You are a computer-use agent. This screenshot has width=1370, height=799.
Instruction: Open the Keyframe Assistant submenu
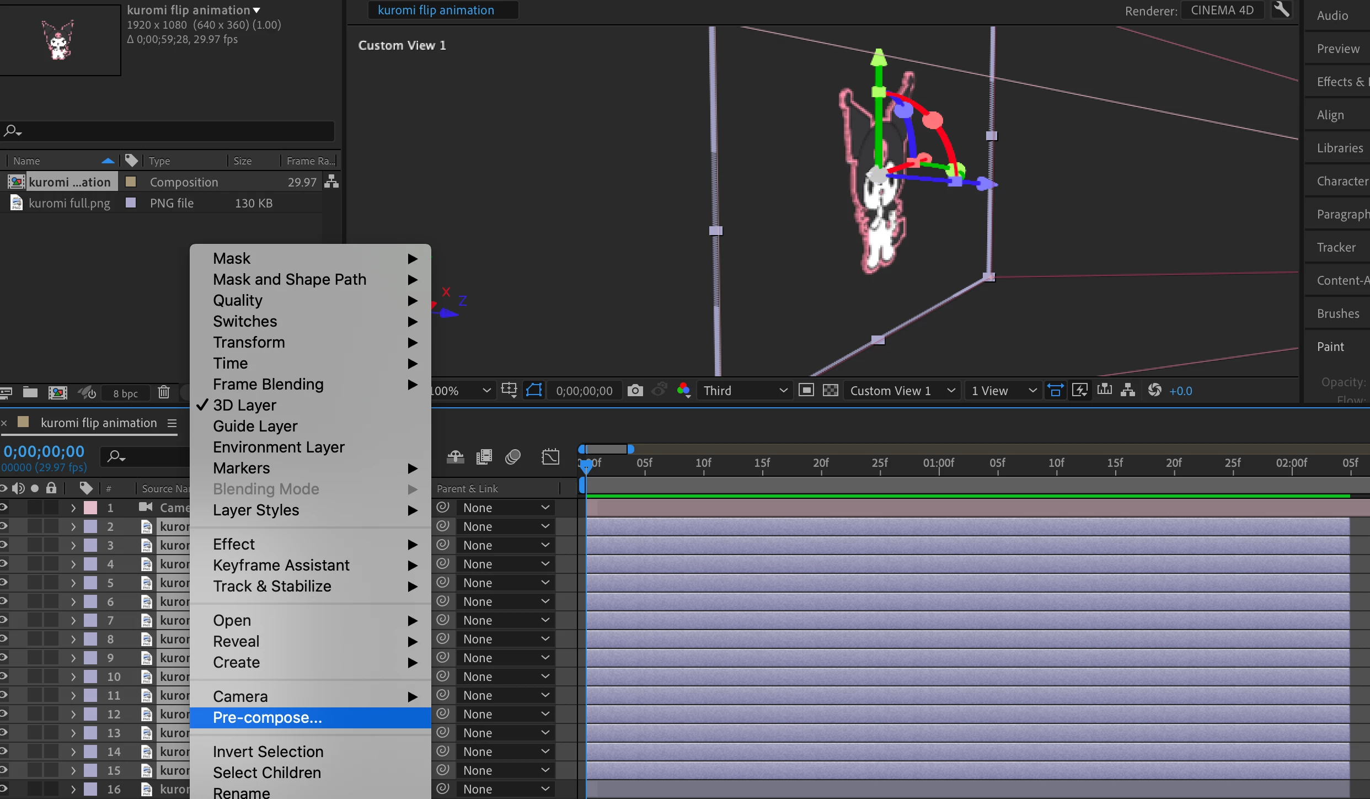[x=281, y=565]
